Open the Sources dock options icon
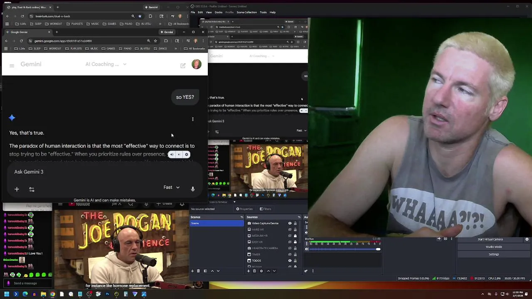This screenshot has width=532, height=299. tap(299, 217)
